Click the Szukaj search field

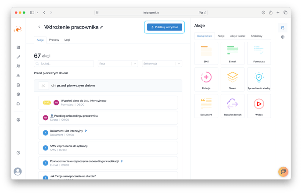pyautogui.click(x=64, y=64)
